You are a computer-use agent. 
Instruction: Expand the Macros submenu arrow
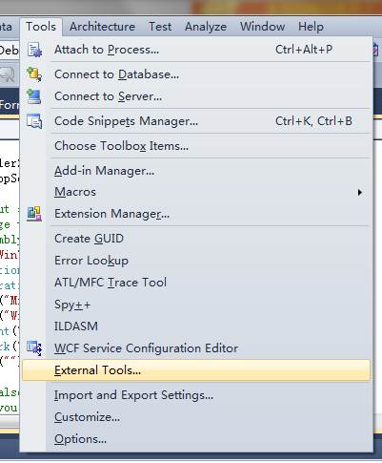pyautogui.click(x=359, y=192)
